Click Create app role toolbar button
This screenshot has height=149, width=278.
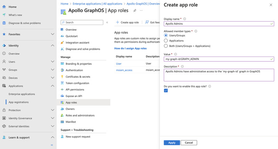pyautogui.click(x=127, y=22)
